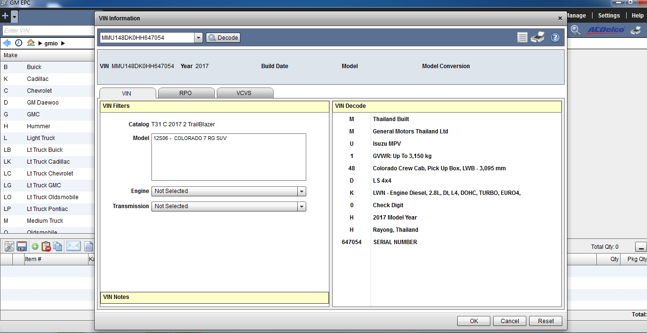This screenshot has height=333, width=647.
Task: Switch to the VIN tab
Action: coord(127,93)
